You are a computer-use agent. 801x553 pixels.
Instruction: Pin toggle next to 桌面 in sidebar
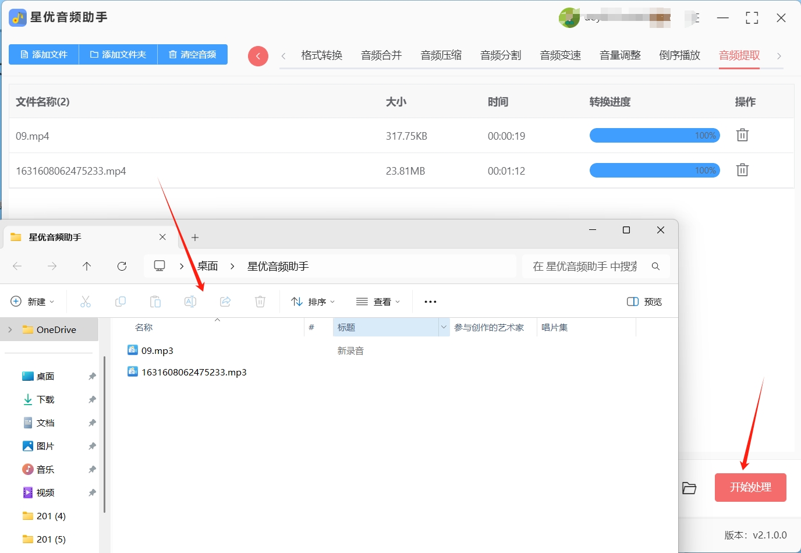92,377
